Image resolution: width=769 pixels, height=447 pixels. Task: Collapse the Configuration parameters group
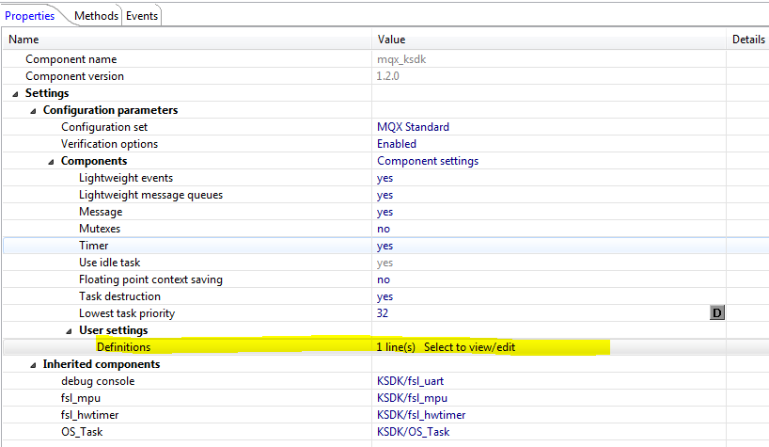[34, 110]
